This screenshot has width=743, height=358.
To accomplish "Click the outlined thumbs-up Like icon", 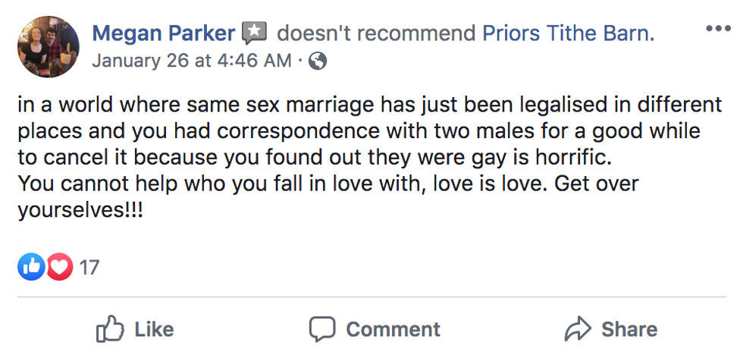I will coord(111,329).
